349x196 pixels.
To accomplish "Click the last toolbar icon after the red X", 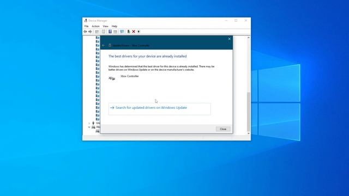I will [139, 32].
